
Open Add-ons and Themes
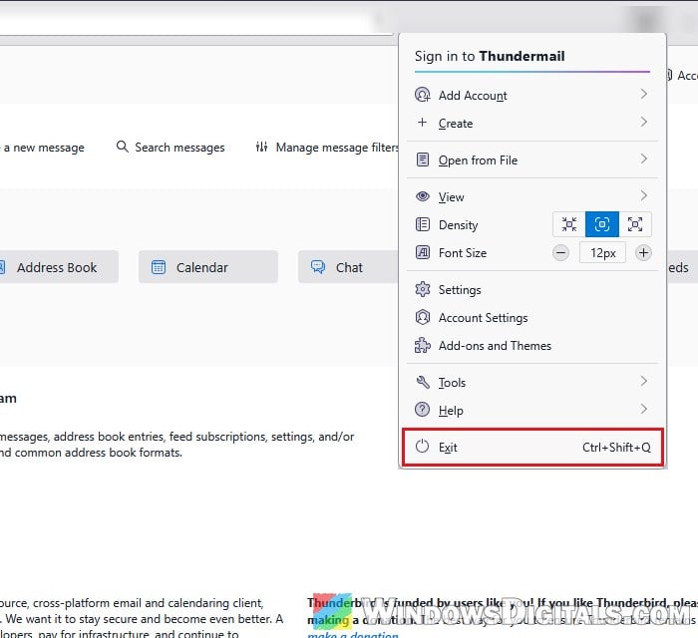click(532, 346)
